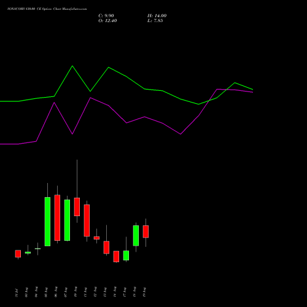Select the 19 Aug date label

point(144,292)
